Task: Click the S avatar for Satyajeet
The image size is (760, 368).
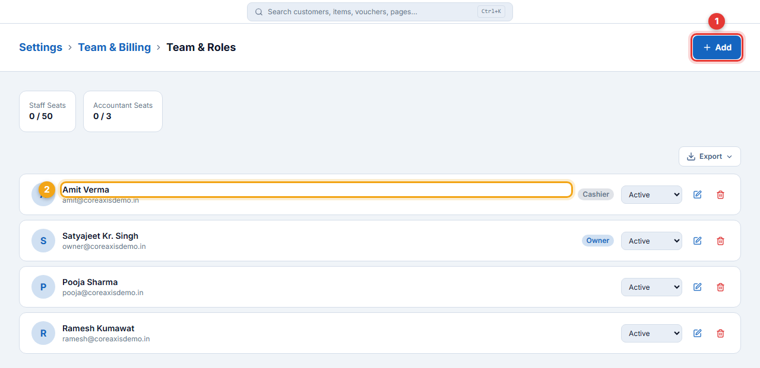Action: coord(43,241)
